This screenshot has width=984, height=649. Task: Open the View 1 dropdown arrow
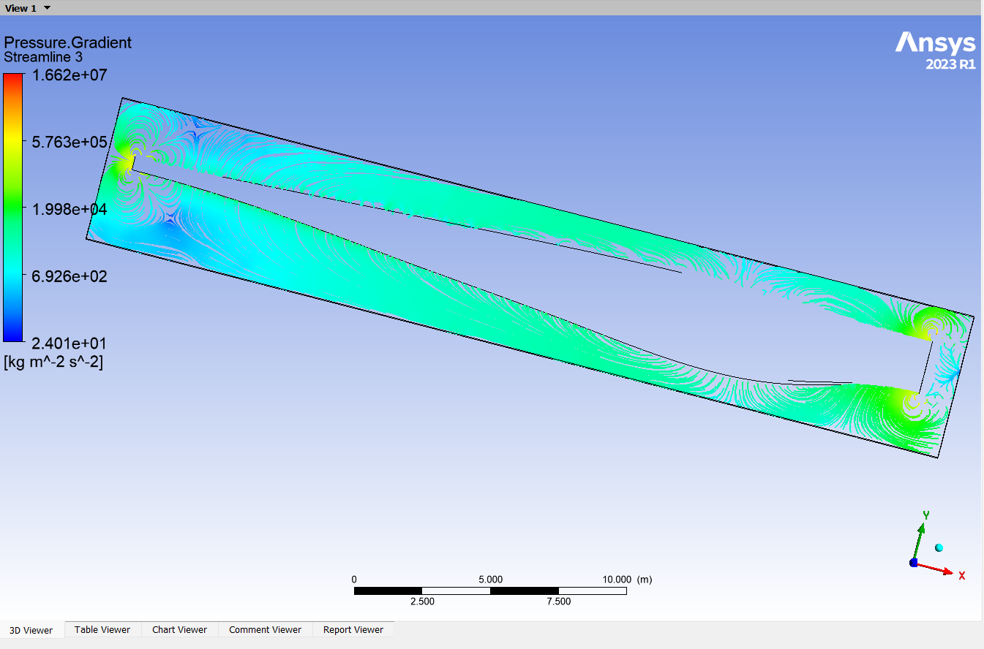(x=48, y=7)
